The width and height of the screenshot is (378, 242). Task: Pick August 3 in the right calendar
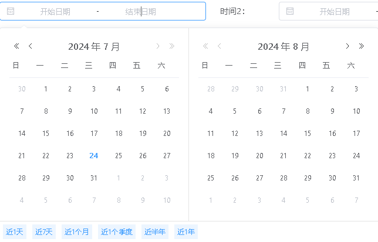[356, 89]
